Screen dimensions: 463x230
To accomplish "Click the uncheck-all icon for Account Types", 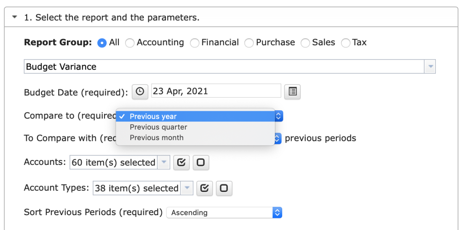I will 224,188.
